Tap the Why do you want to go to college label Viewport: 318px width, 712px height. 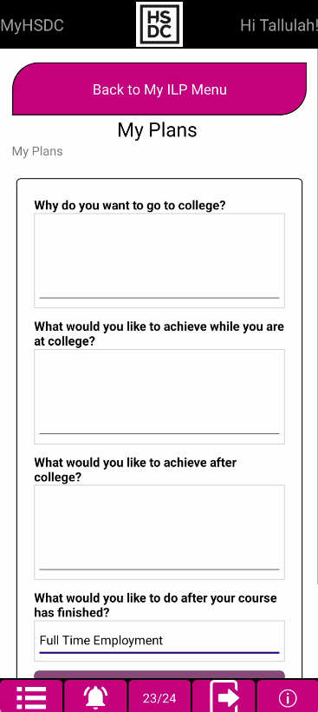tap(130, 205)
